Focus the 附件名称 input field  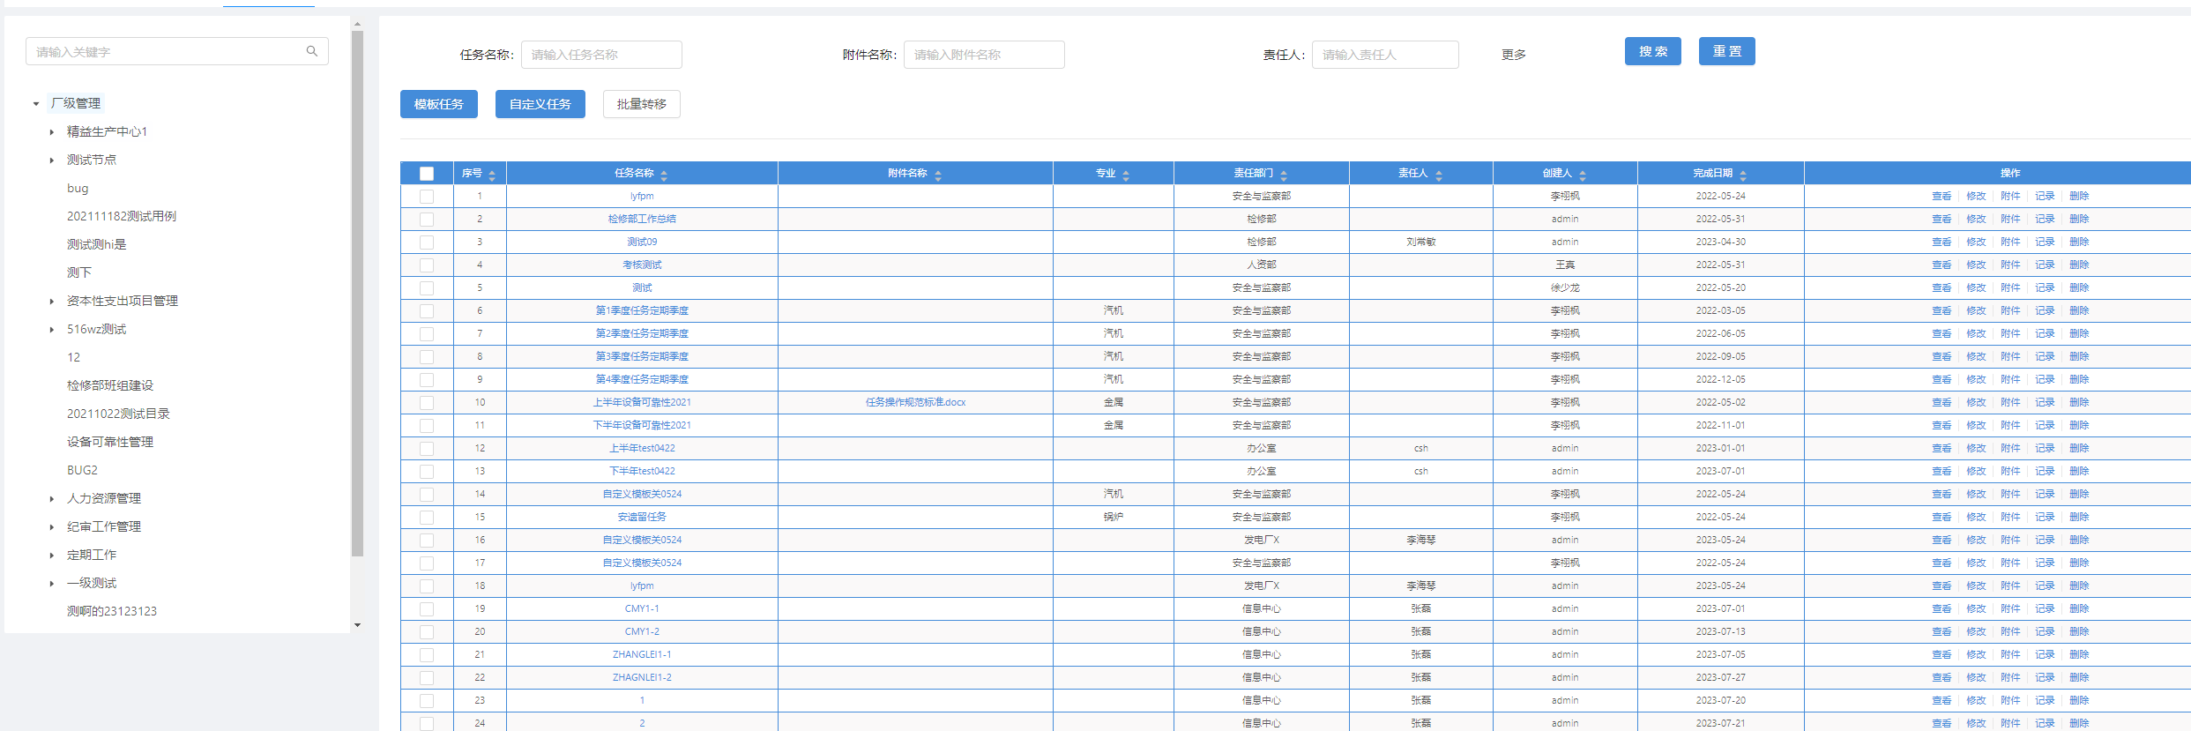point(984,55)
